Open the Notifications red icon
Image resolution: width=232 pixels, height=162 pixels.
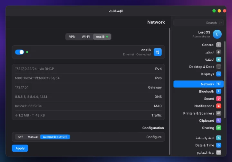tap(218, 106)
